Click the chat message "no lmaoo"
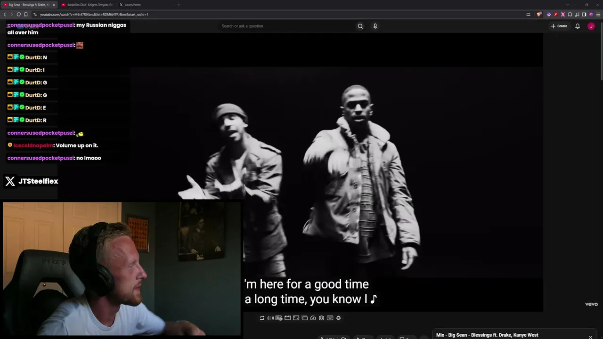603x339 pixels. tap(89, 158)
